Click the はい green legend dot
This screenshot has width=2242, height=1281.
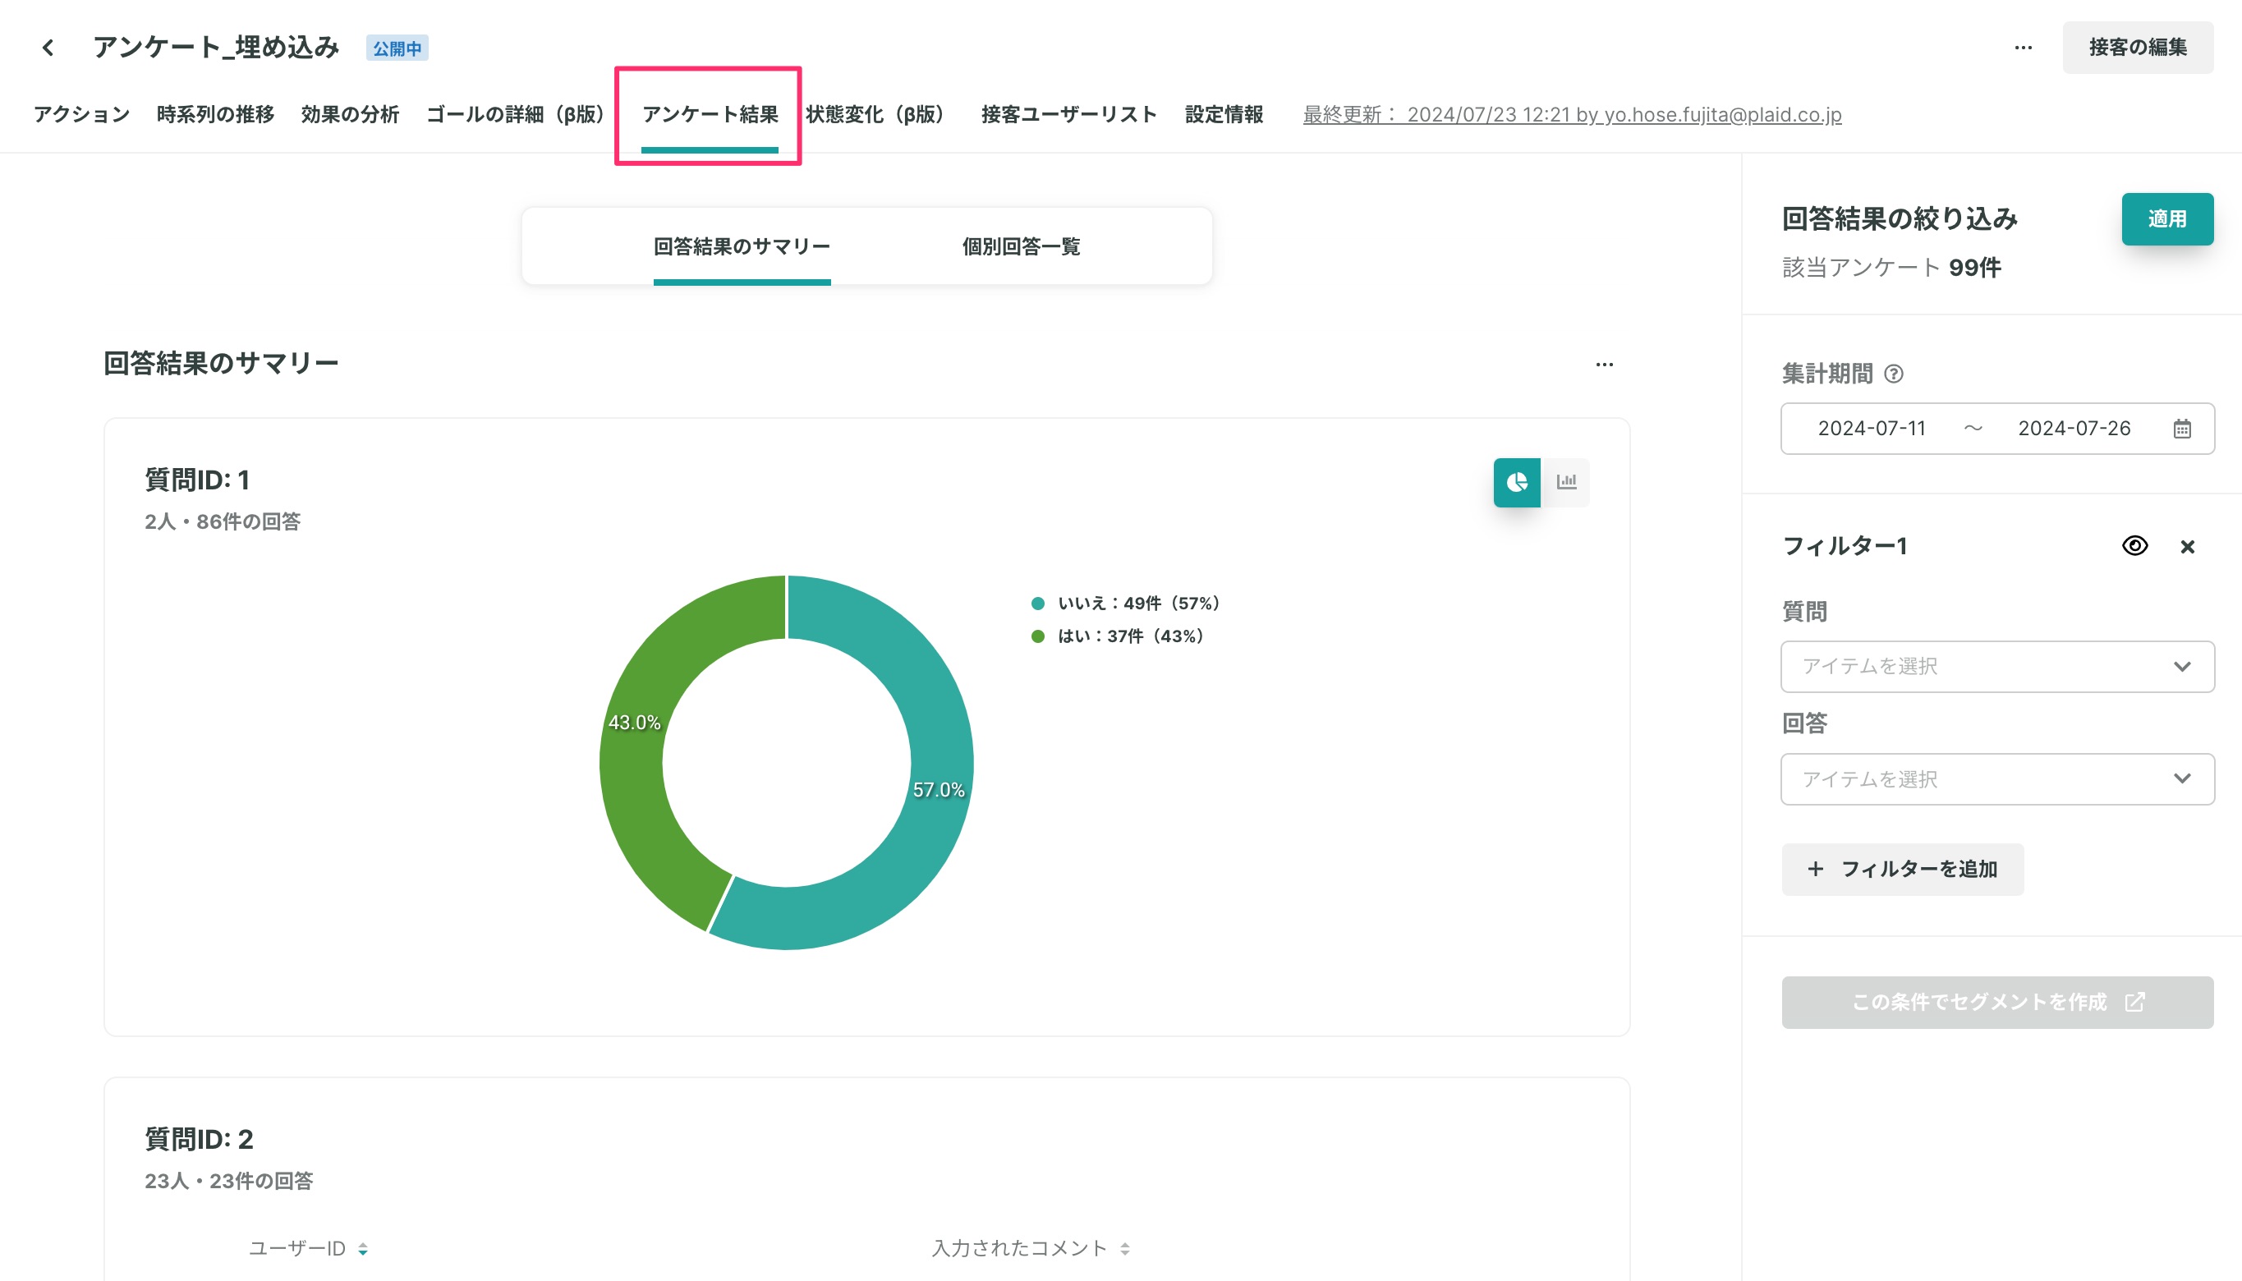tap(1037, 636)
